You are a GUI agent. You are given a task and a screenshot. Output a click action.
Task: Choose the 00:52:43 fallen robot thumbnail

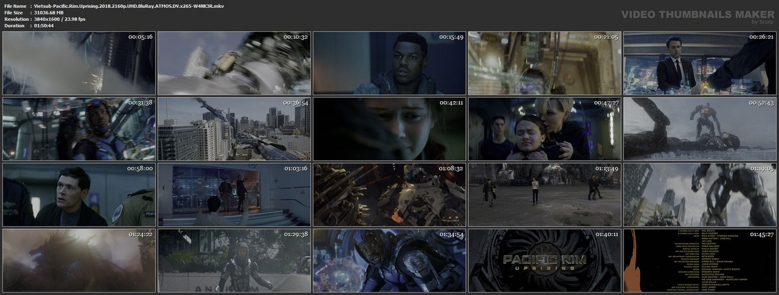click(x=700, y=129)
